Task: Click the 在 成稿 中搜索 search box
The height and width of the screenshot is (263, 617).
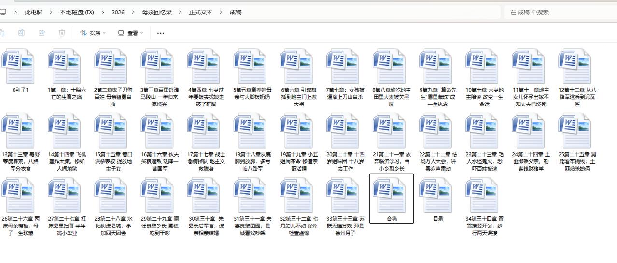Action: coord(560,12)
